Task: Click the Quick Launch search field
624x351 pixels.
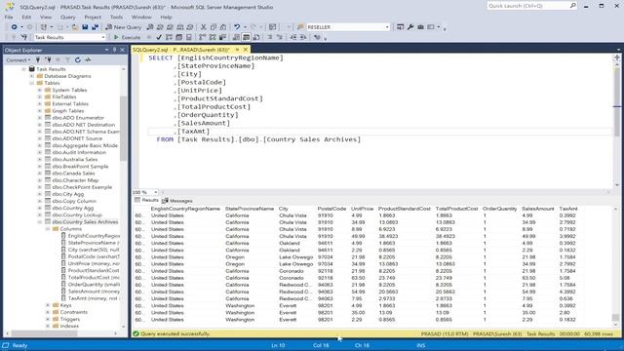Action: (x=527, y=6)
